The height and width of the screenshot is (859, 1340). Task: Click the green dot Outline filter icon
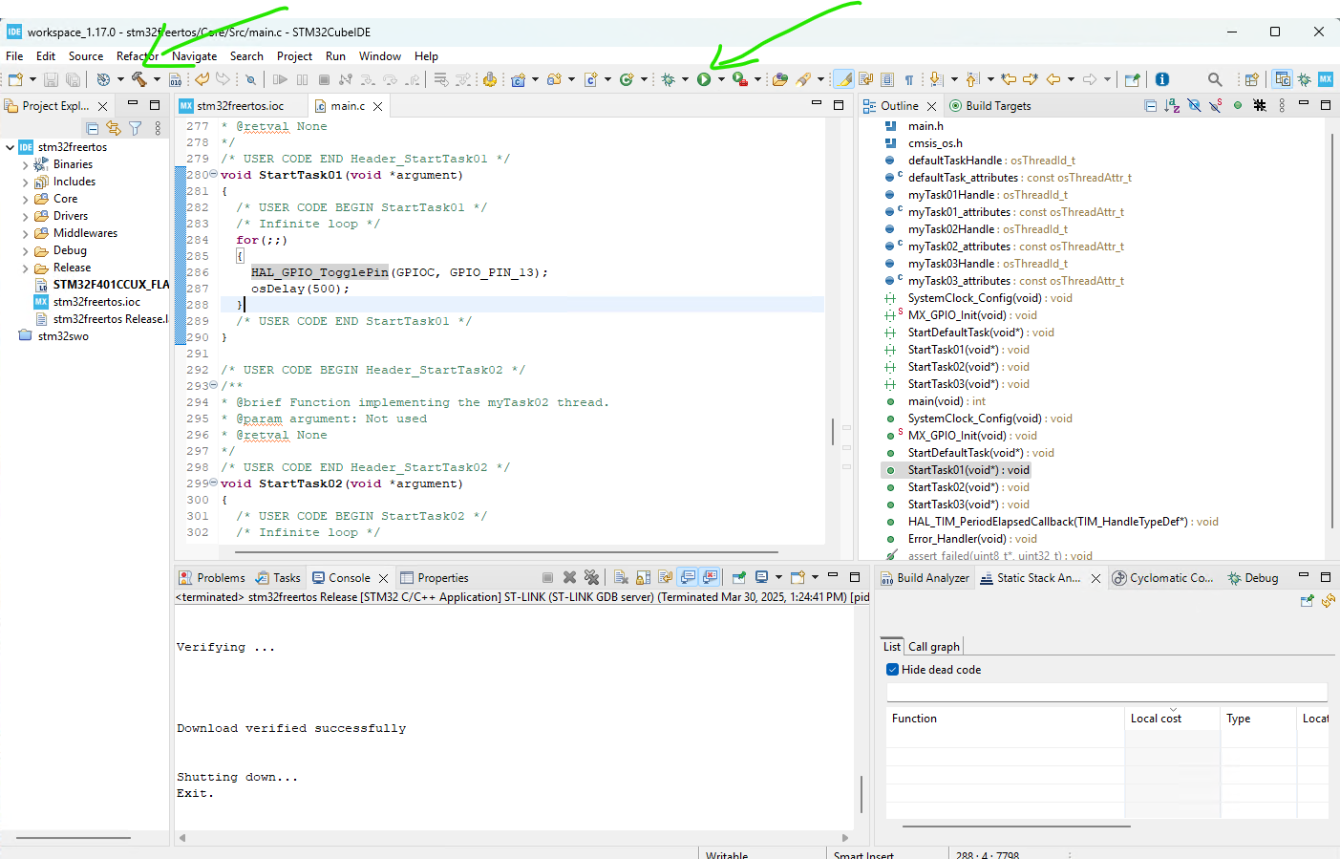(x=1238, y=106)
